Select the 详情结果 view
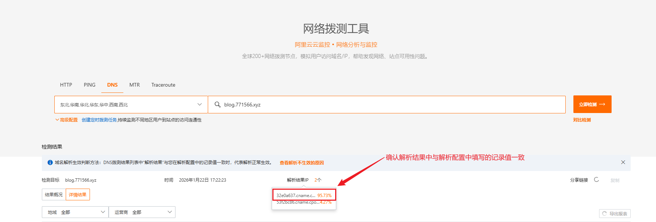The width and height of the screenshot is (656, 222). (x=78, y=194)
